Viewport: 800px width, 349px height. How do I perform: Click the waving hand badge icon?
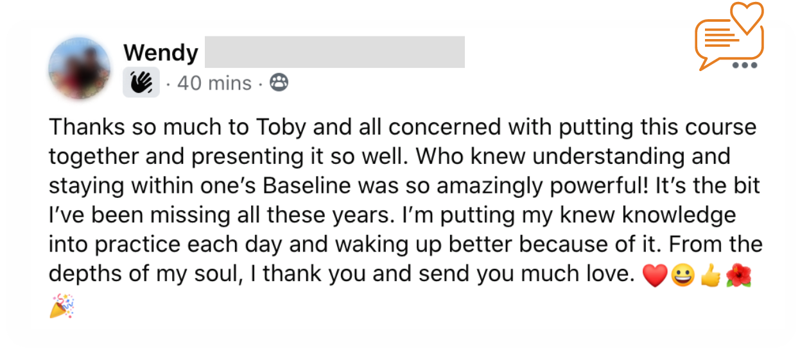pos(141,83)
